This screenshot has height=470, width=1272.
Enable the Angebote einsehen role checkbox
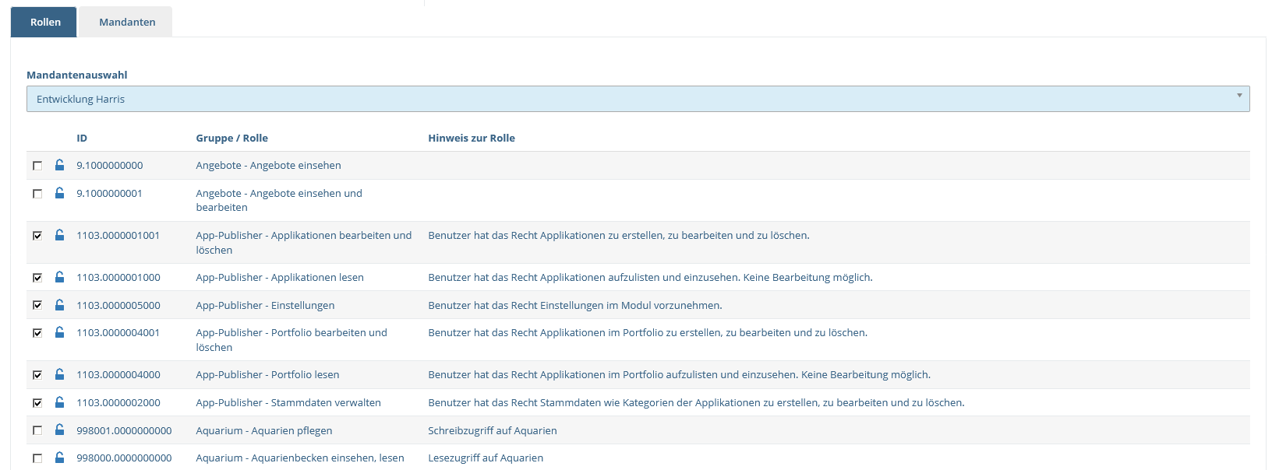click(37, 166)
